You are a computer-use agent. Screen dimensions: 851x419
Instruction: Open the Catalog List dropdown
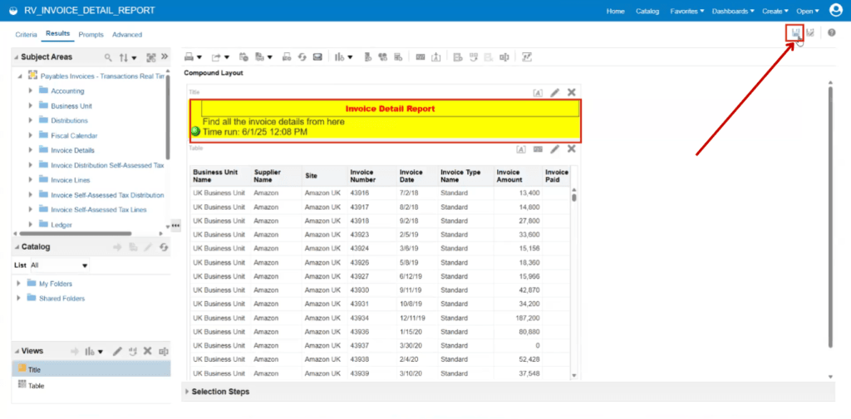[x=59, y=266]
